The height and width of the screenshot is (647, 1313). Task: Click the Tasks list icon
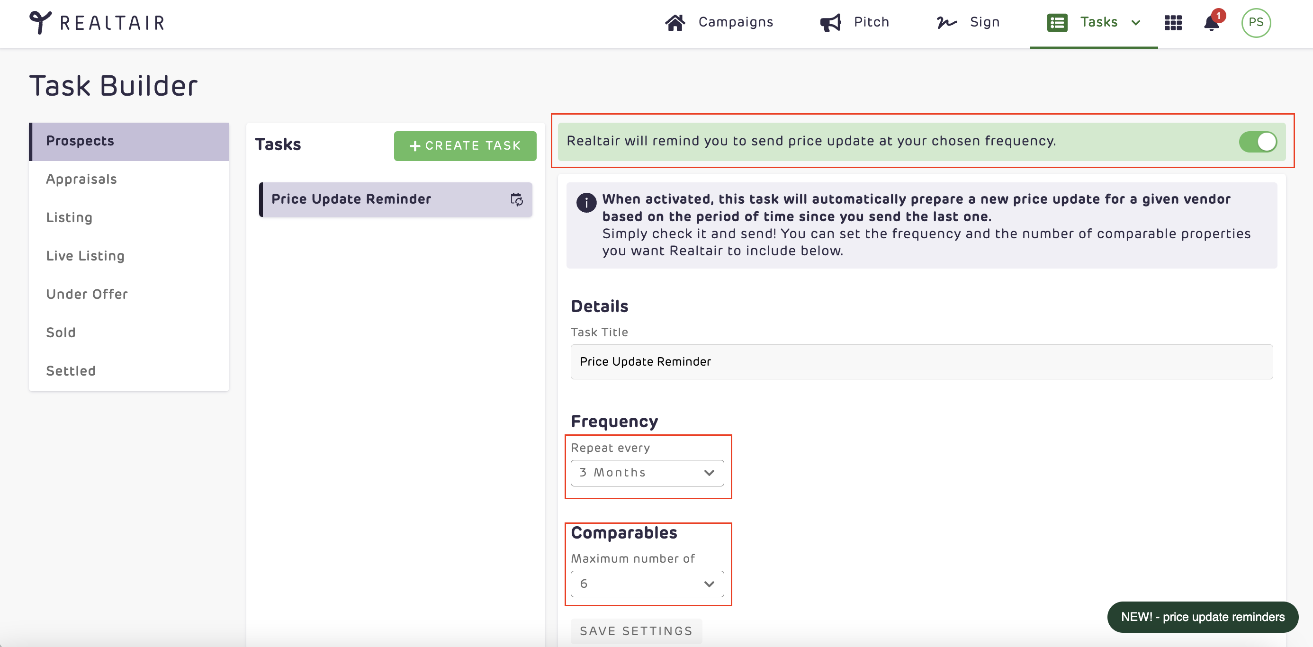click(x=1057, y=22)
